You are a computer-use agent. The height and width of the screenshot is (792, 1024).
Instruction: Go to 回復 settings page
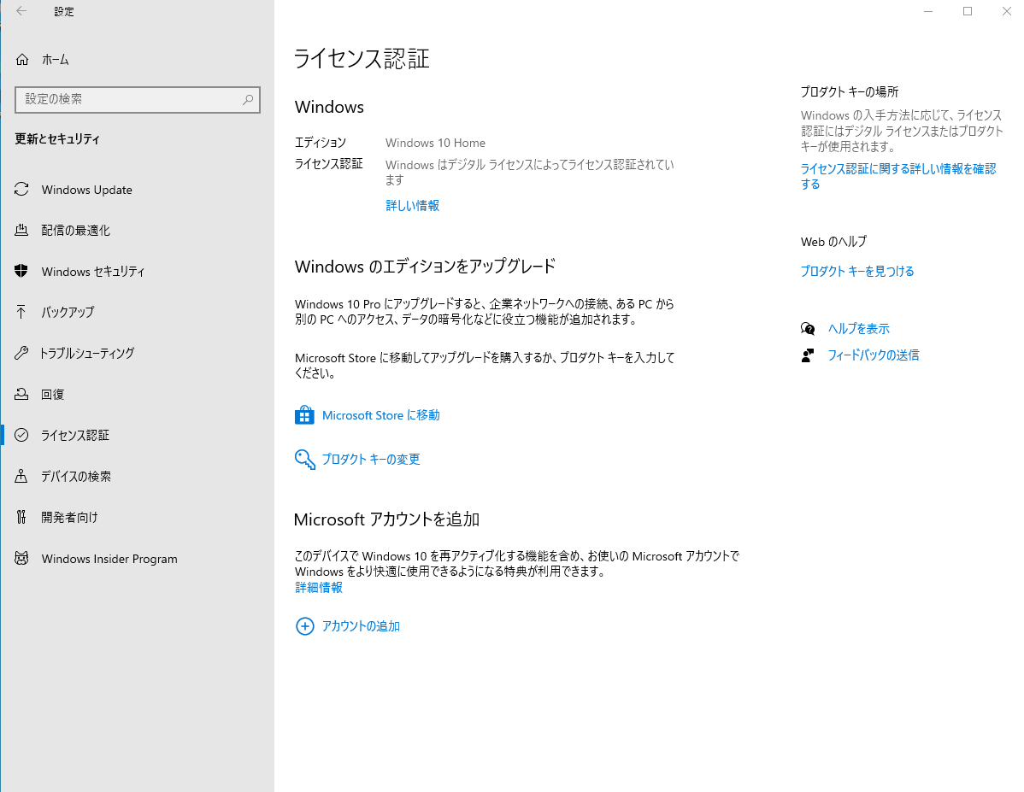tap(53, 395)
